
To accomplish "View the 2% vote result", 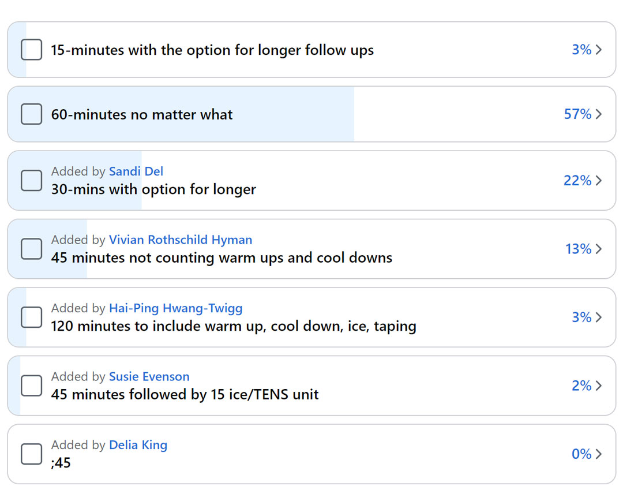I will point(581,386).
